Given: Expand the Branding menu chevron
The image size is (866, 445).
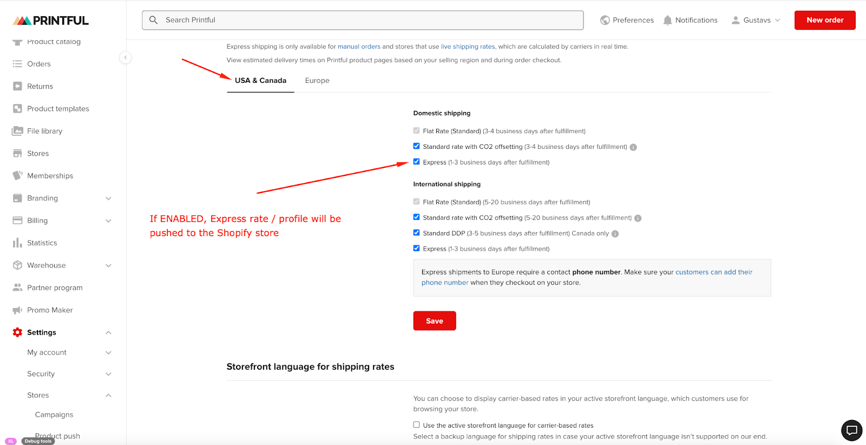Looking at the screenshot, I should (108, 199).
